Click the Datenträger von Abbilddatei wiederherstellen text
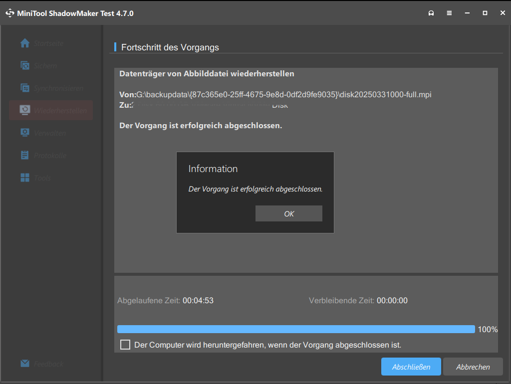 point(207,74)
